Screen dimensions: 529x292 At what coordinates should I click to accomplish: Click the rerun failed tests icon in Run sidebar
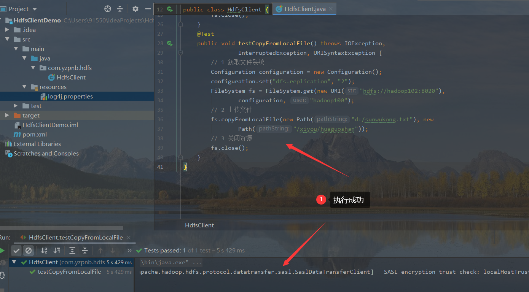click(x=2, y=263)
